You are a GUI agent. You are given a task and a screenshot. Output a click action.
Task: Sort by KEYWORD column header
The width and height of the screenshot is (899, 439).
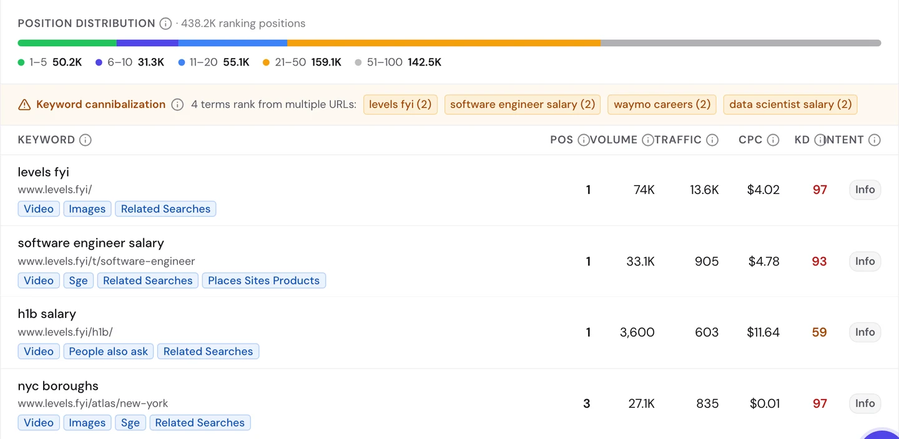(x=46, y=140)
